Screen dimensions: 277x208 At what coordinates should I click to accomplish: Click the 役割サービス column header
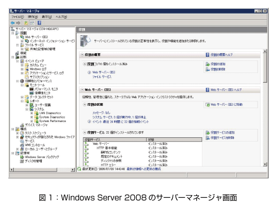click(x=115, y=140)
